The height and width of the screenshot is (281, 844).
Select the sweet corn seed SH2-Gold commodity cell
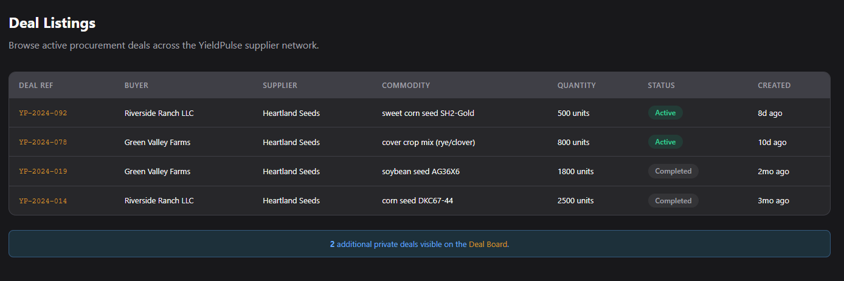427,113
